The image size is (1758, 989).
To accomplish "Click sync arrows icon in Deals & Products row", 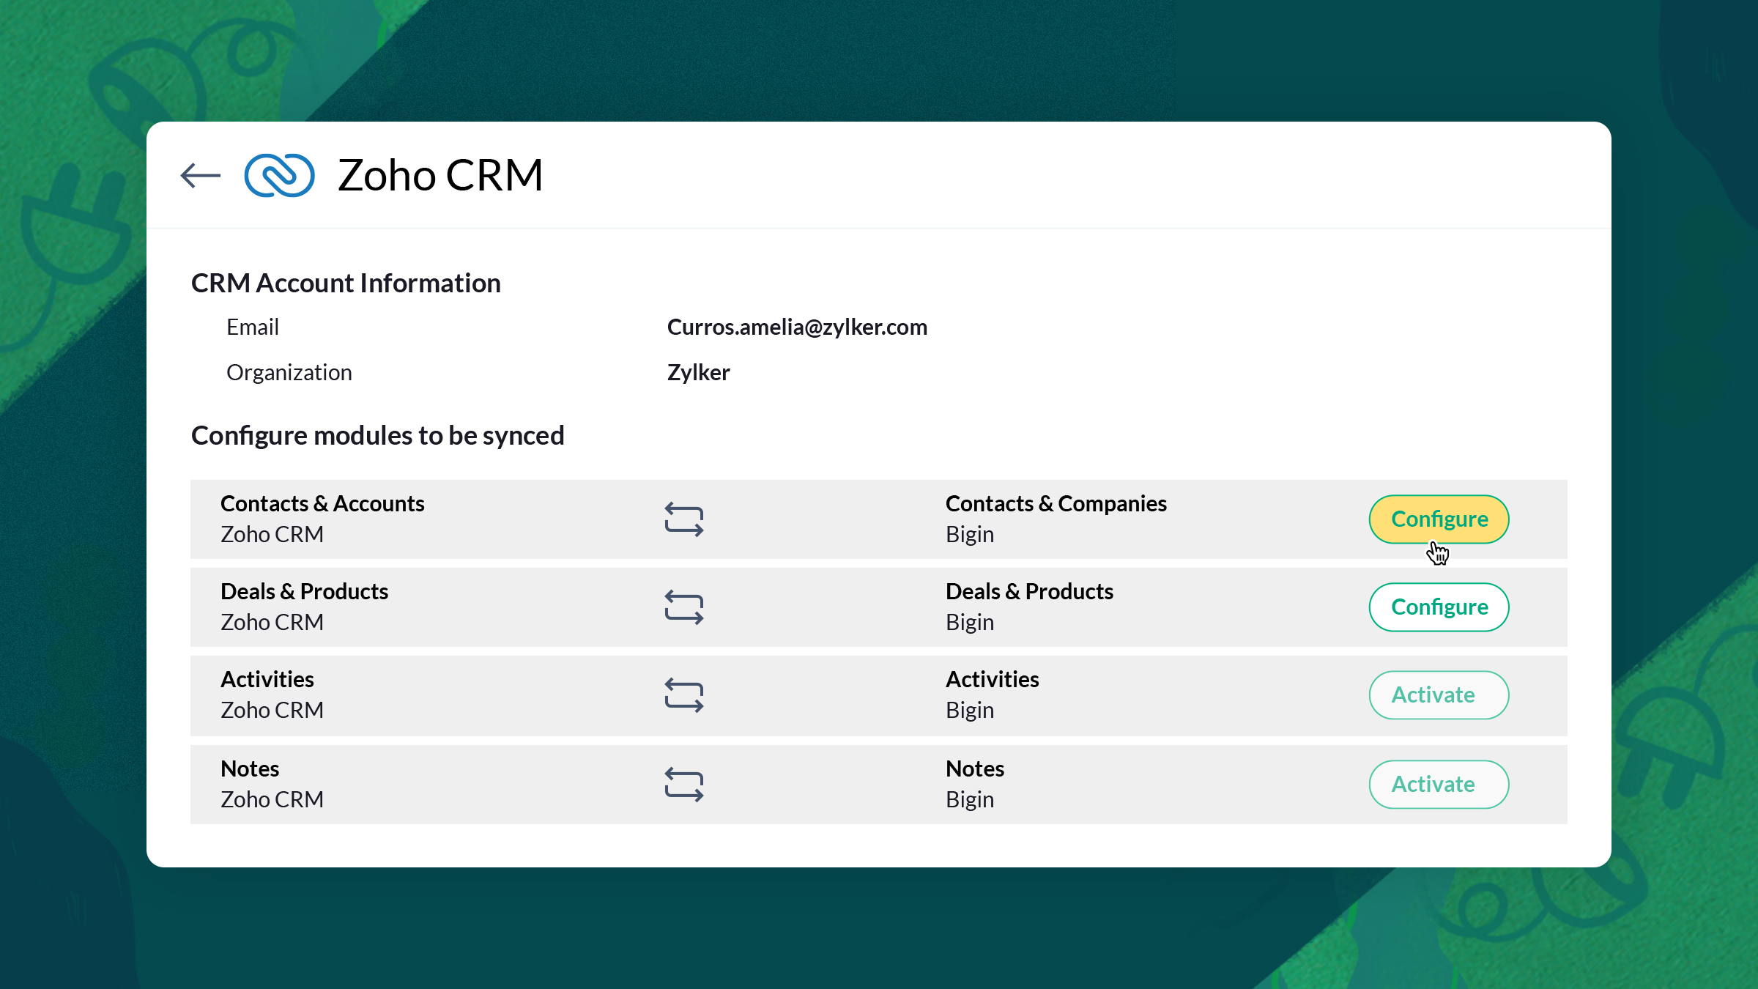I will coord(684,607).
